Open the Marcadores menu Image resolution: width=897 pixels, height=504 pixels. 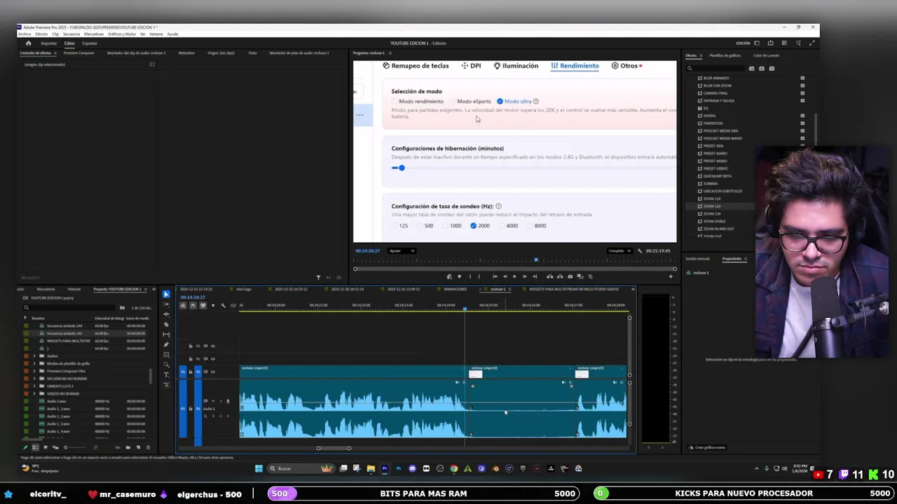click(94, 34)
